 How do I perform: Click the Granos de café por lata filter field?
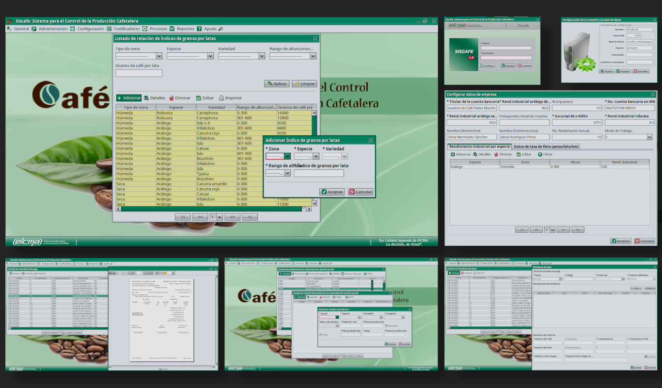[139, 73]
